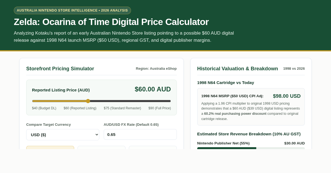Click the $60.00 AUD price value
The height and width of the screenshot is (173, 331).
153,89
